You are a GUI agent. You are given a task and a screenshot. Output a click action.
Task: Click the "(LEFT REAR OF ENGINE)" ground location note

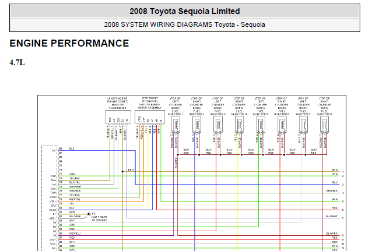(x=99, y=218)
